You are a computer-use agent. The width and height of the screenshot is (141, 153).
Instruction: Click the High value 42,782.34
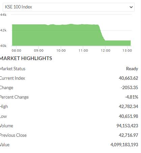[128, 106]
